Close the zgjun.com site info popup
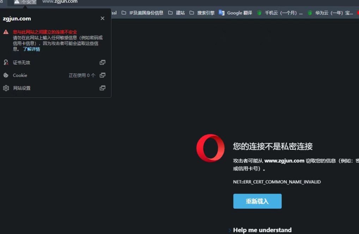Viewport: 359px width, 234px height. [x=102, y=18]
